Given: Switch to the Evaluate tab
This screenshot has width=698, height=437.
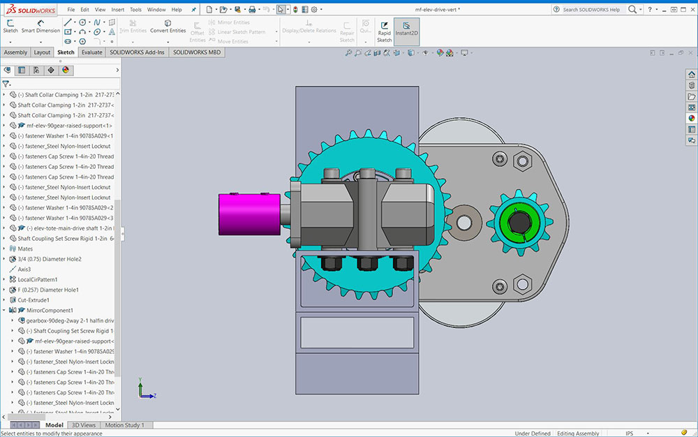Looking at the screenshot, I should (x=91, y=52).
